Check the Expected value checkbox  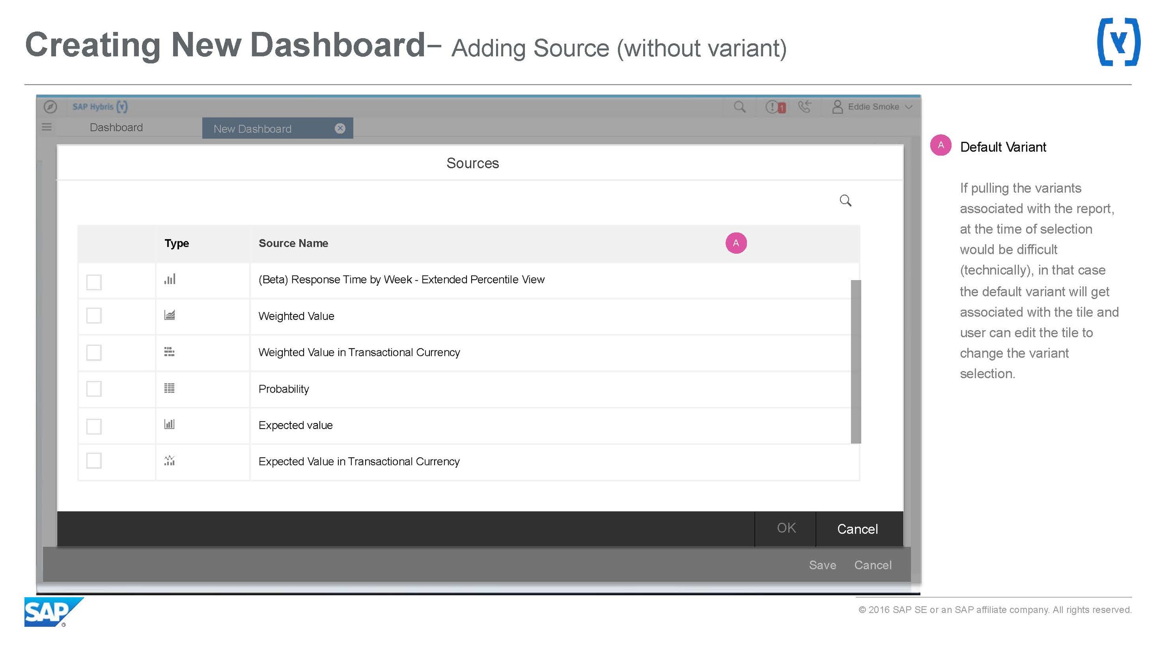(94, 426)
